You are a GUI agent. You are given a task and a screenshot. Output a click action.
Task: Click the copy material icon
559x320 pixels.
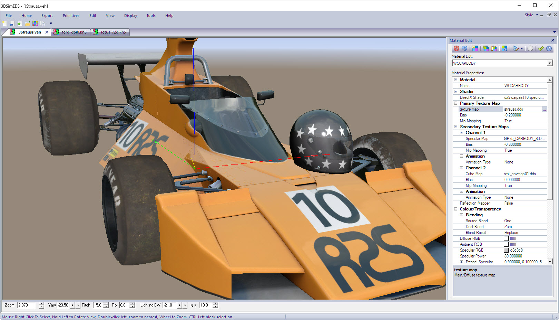(486, 49)
